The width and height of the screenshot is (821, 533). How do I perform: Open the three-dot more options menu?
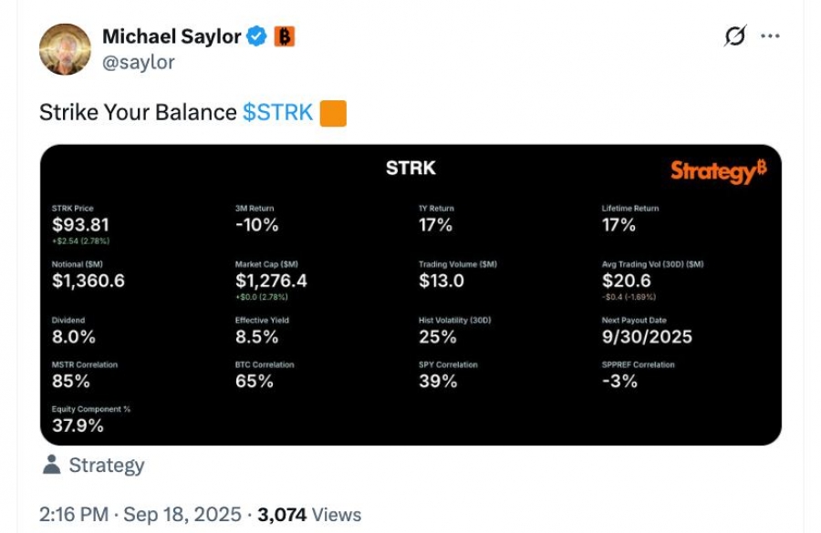(771, 36)
